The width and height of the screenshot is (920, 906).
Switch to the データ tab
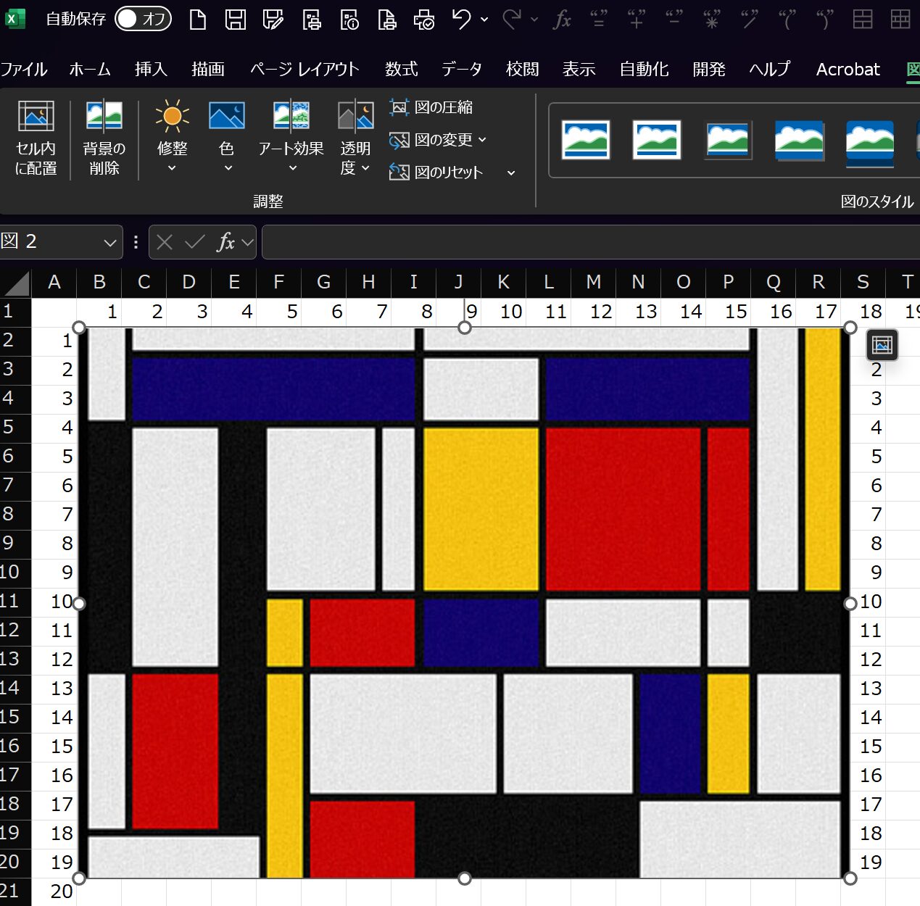pyautogui.click(x=462, y=70)
